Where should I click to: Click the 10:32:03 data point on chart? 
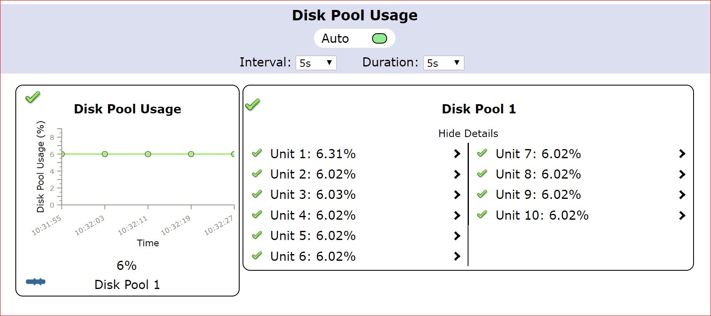pos(105,154)
